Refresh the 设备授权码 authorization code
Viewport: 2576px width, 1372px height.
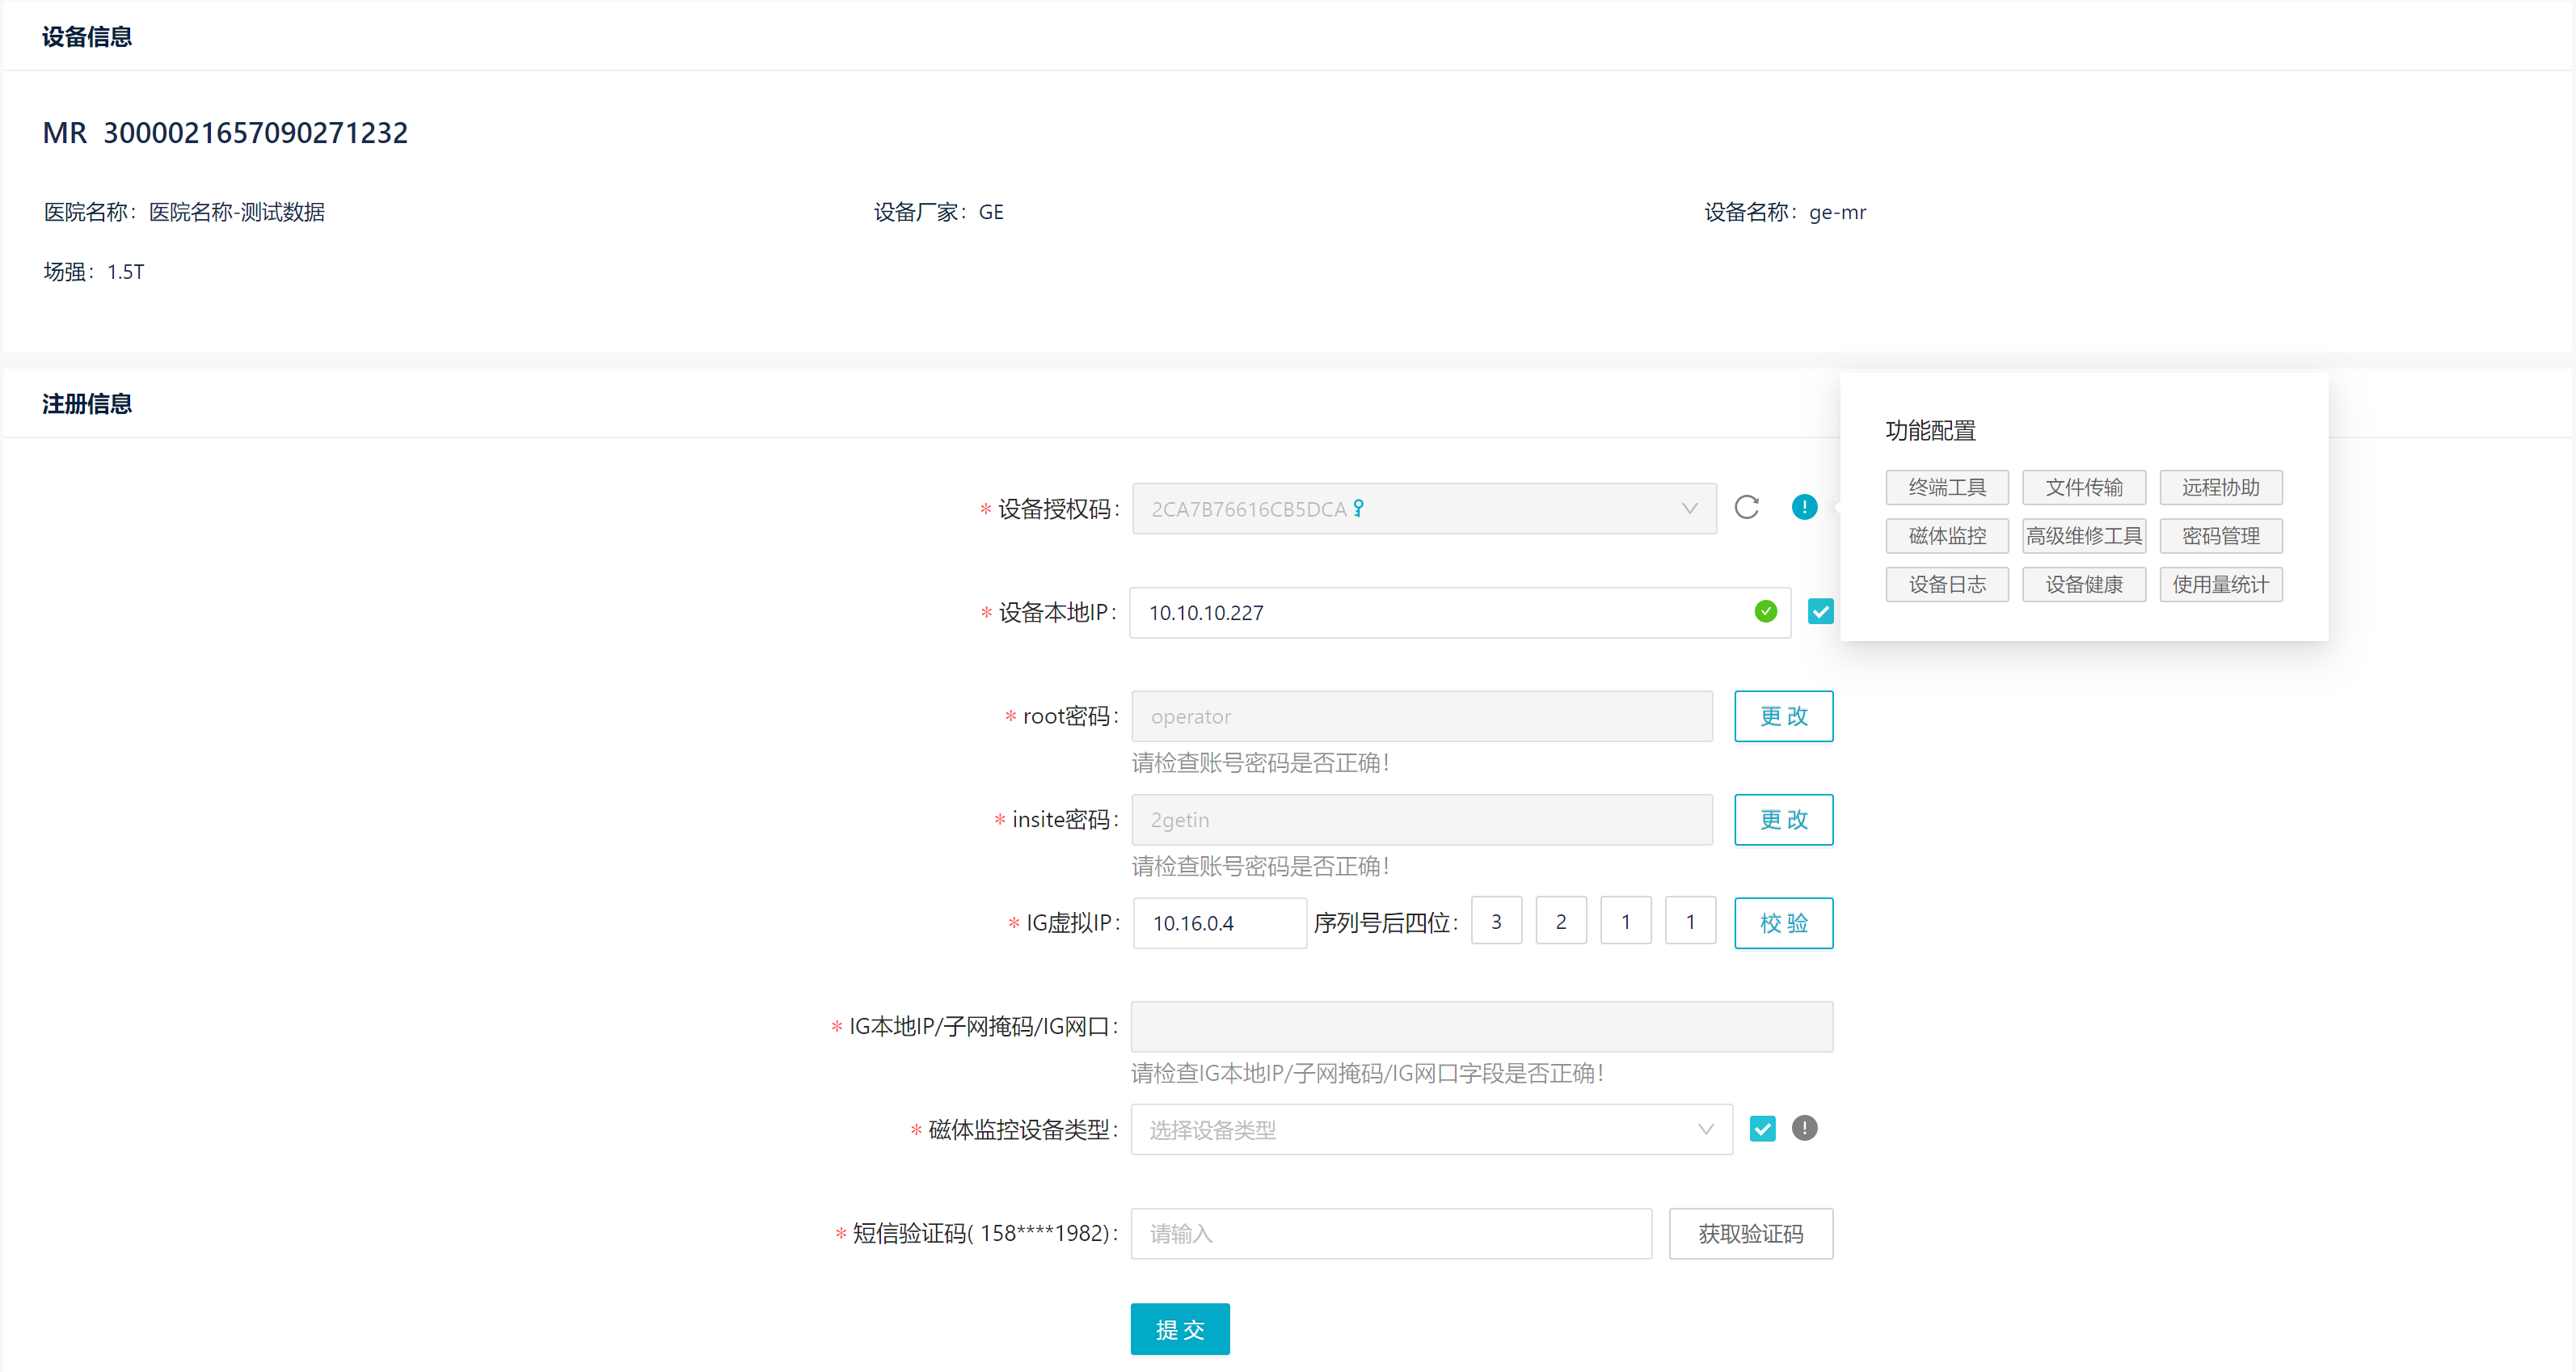coord(1747,508)
